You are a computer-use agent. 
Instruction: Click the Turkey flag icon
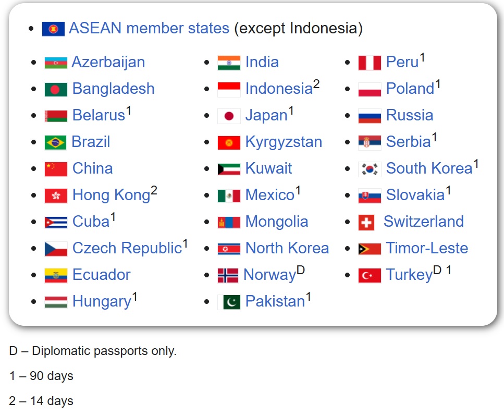(x=370, y=276)
